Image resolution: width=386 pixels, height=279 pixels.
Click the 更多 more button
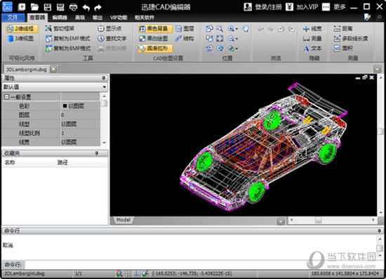point(334,7)
